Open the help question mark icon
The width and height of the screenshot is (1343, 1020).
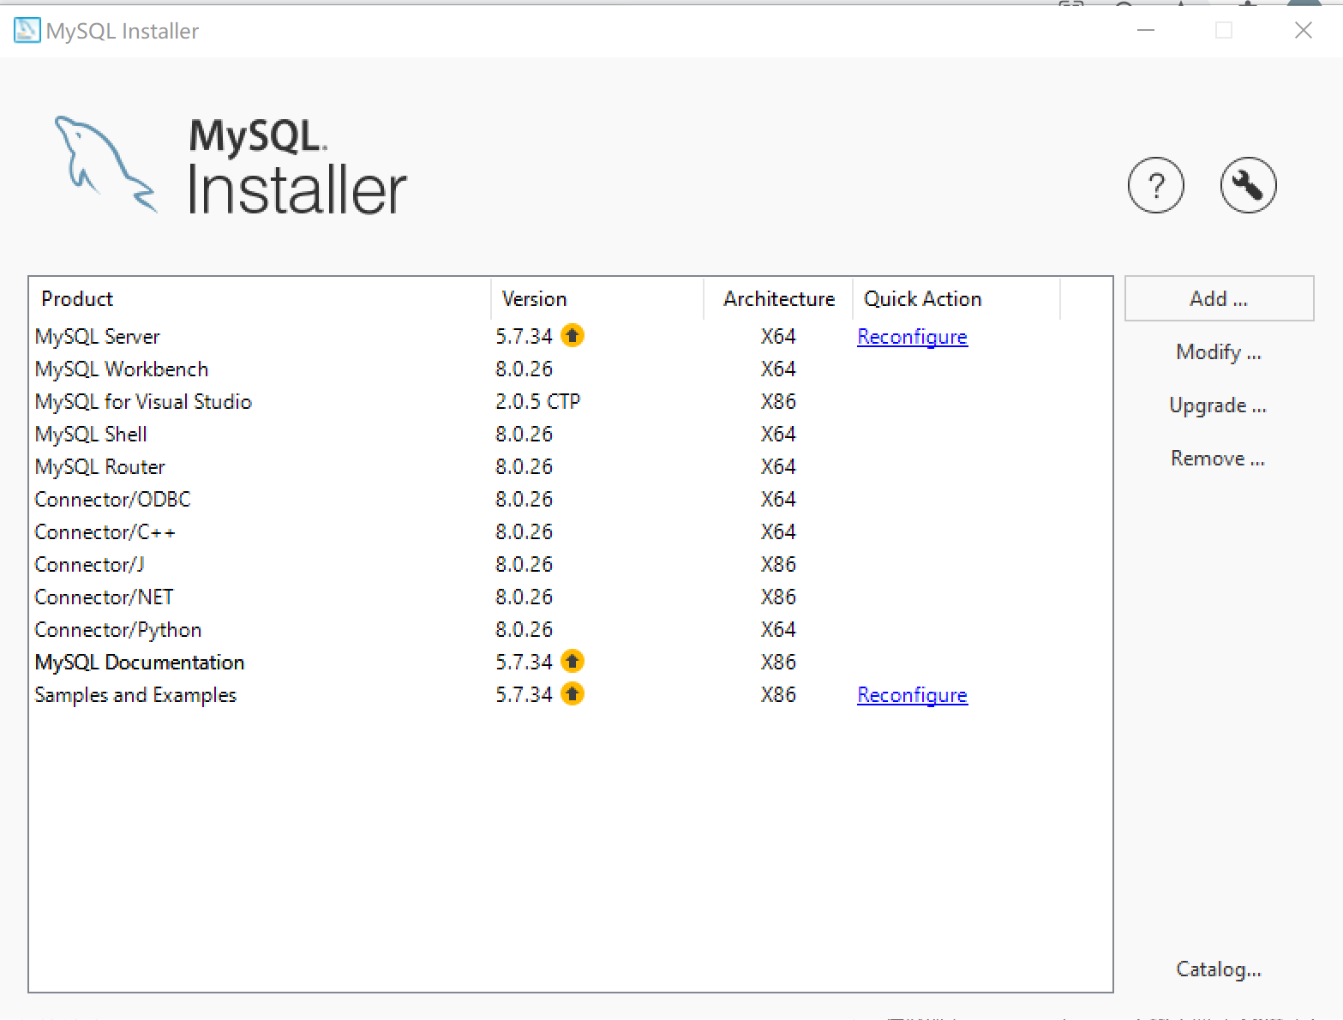[1155, 185]
